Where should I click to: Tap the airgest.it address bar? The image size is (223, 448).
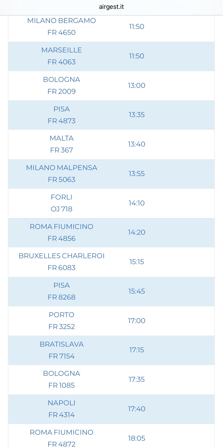coord(111,7)
